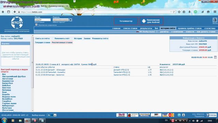Click the 'Реквизиты счёта' link
218x123 pixels.
(100, 38)
